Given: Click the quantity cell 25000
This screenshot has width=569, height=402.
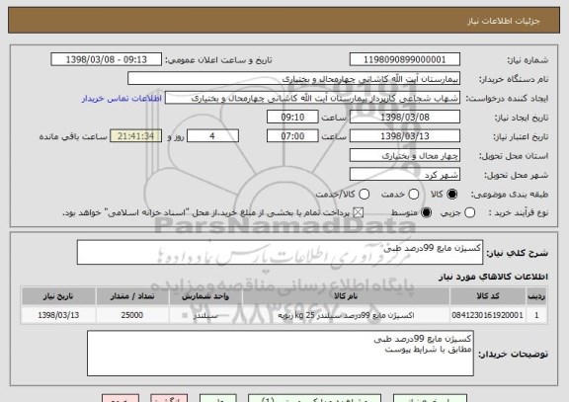Looking at the screenshot, I should pyautogui.click(x=132, y=315).
